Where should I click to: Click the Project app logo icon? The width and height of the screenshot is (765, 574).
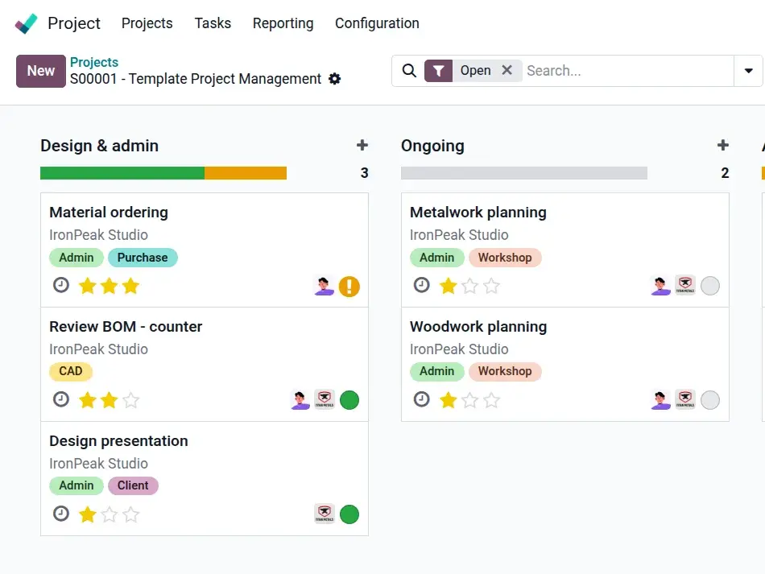[26, 23]
